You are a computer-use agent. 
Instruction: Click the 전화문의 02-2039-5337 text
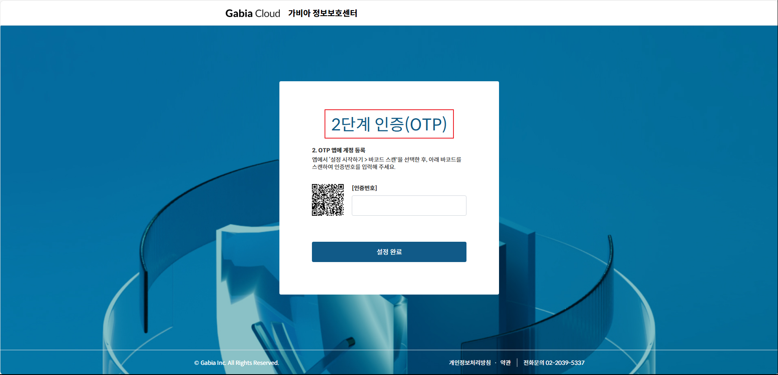click(554, 363)
